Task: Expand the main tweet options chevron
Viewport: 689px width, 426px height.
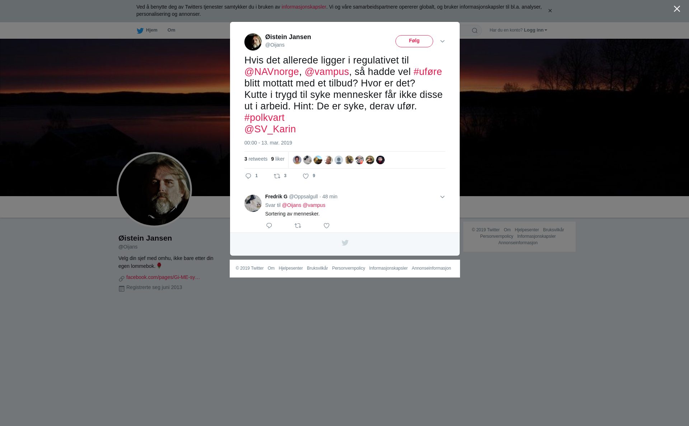Action: tap(442, 42)
